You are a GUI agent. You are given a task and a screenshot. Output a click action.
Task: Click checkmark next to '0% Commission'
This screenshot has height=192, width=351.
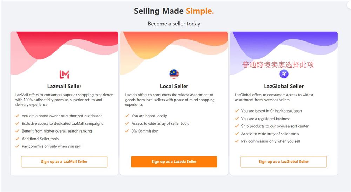(x=127, y=131)
